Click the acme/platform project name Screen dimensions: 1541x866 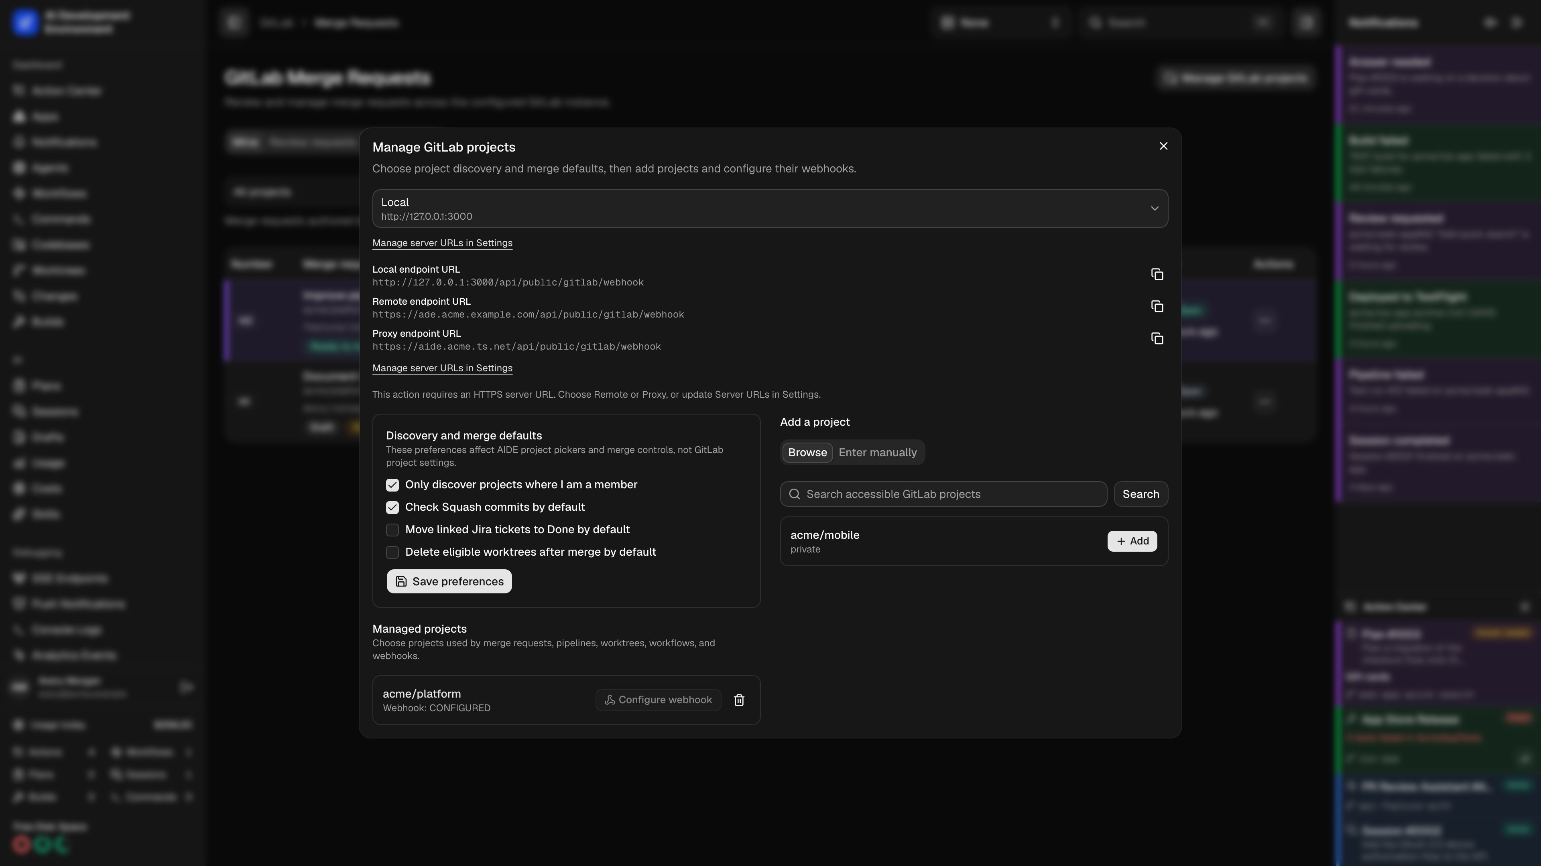coord(422,694)
